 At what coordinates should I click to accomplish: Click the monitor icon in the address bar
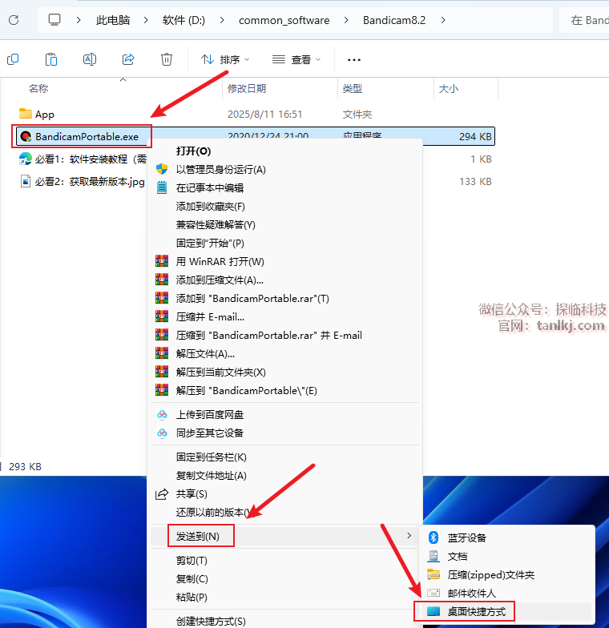pyautogui.click(x=54, y=20)
